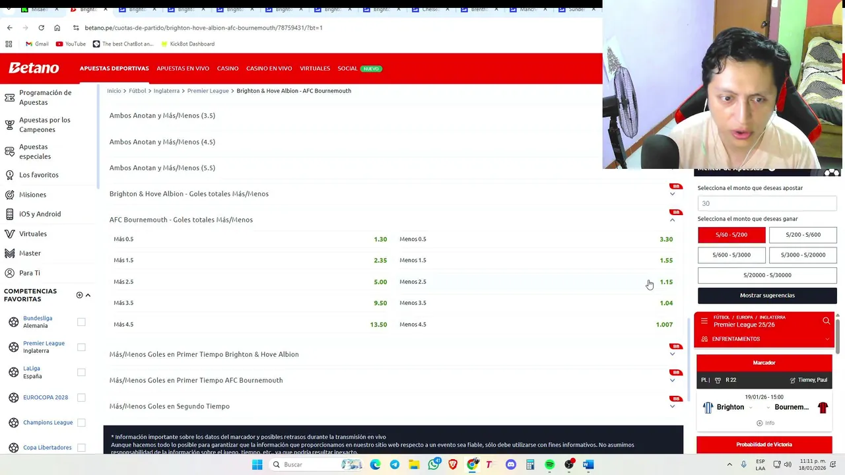Select the S/3000 - S/20000 win amount option
Viewport: 845px width, 475px height.
(x=803, y=255)
